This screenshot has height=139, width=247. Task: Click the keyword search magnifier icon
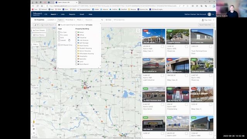[x=102, y=20]
